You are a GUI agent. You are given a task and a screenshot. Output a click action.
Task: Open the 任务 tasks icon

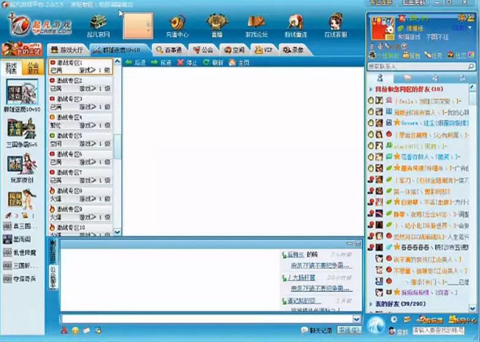tap(433, 56)
